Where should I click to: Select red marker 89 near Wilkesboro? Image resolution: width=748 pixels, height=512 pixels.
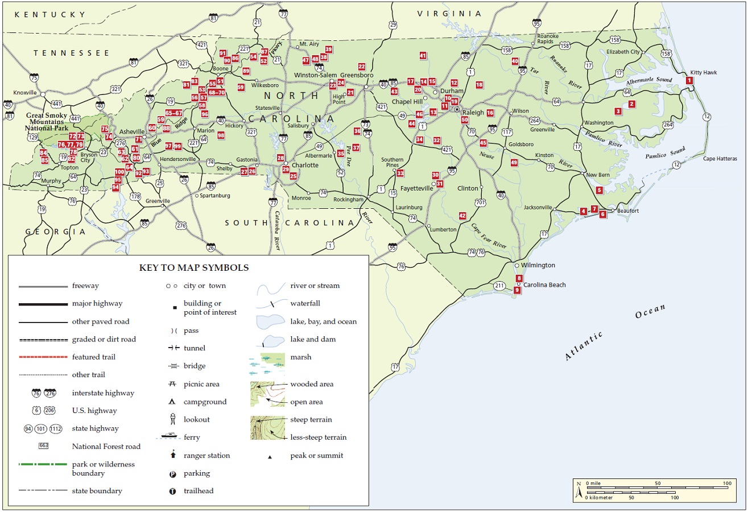[246, 71]
